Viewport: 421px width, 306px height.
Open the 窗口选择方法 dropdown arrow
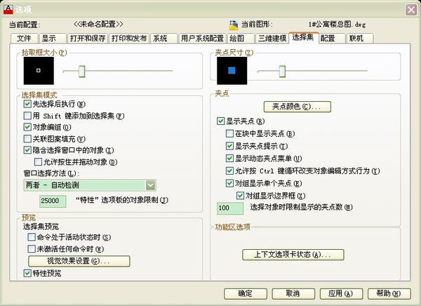coord(150,185)
